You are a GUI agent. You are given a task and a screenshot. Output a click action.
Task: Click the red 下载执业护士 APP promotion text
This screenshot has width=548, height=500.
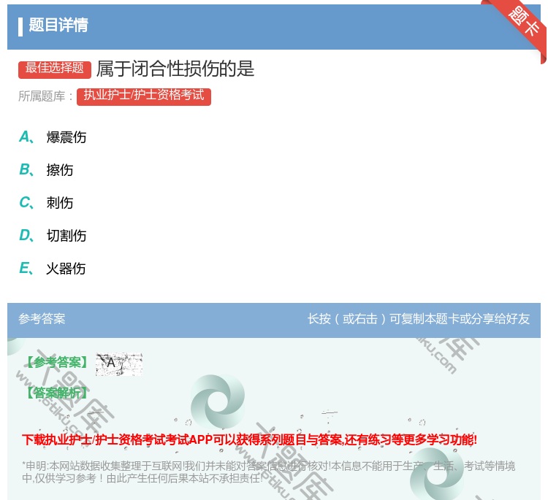click(x=249, y=439)
